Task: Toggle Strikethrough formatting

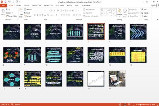Action: (x=45, y=15)
